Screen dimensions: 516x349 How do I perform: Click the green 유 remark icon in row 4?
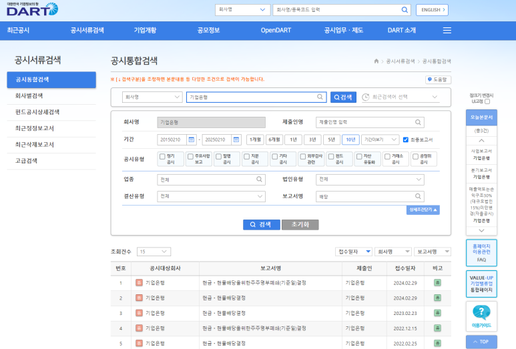coord(437,328)
